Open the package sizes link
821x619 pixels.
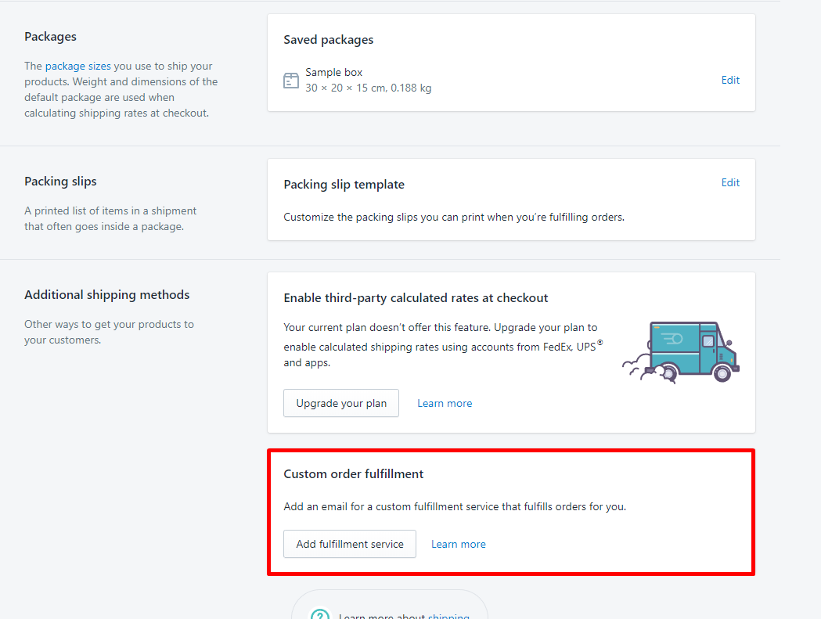[x=78, y=67]
